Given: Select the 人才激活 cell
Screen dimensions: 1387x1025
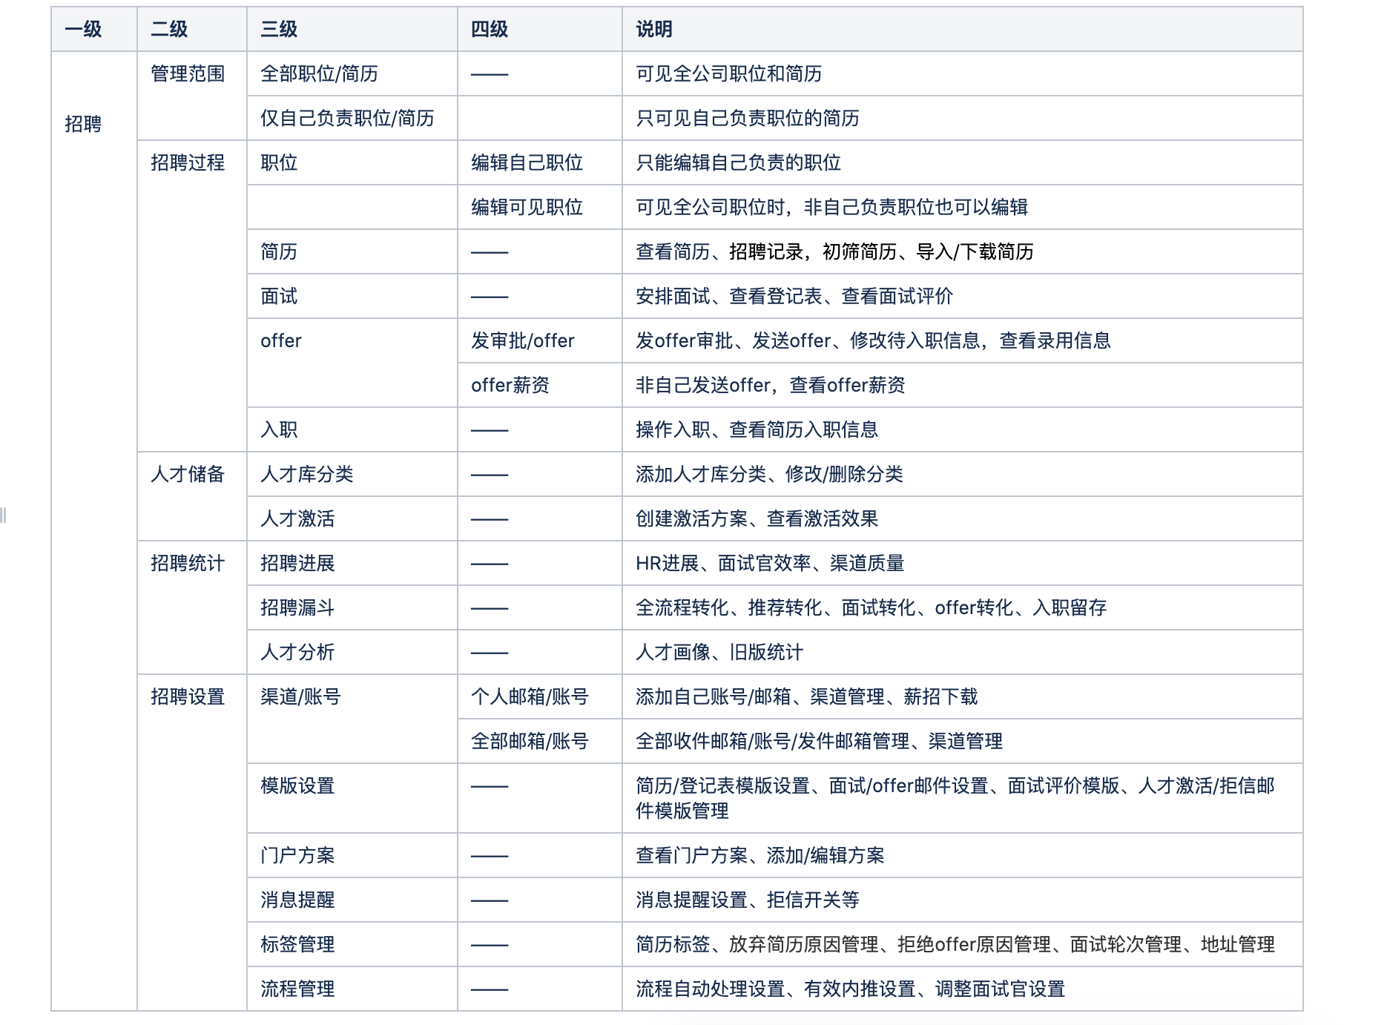Looking at the screenshot, I should click(352, 519).
